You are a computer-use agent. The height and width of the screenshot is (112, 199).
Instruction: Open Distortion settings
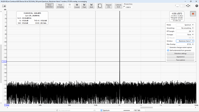pyautogui.click(x=180, y=53)
